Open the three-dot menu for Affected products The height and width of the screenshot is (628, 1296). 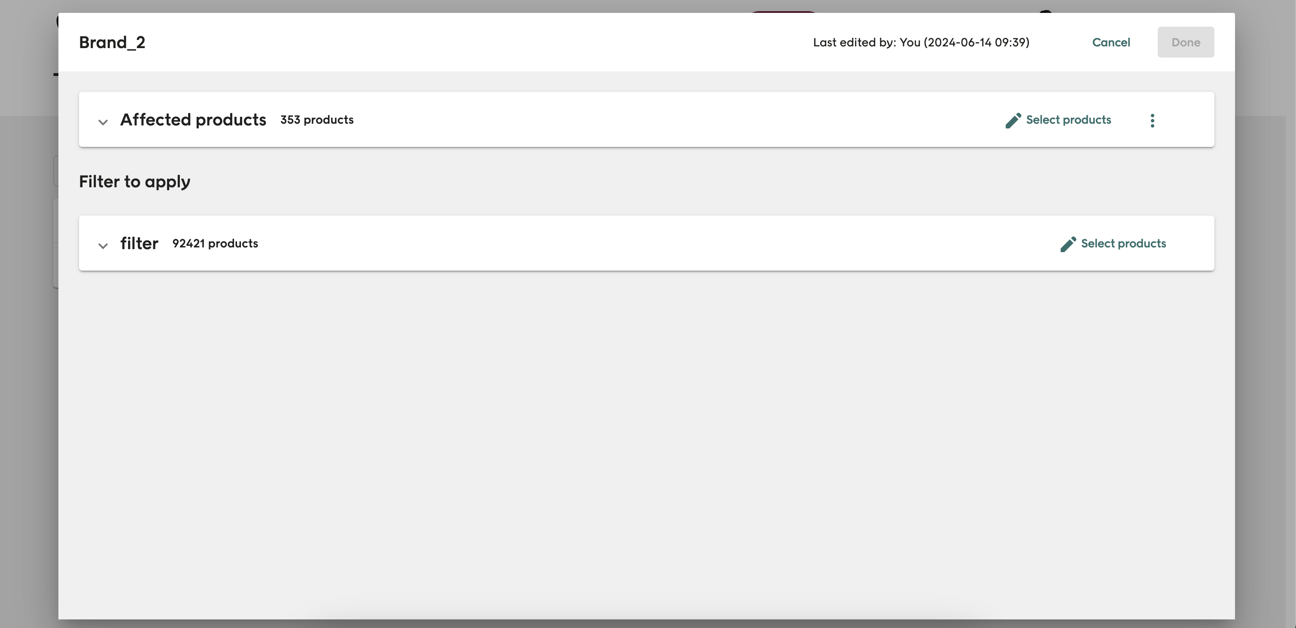pos(1152,120)
